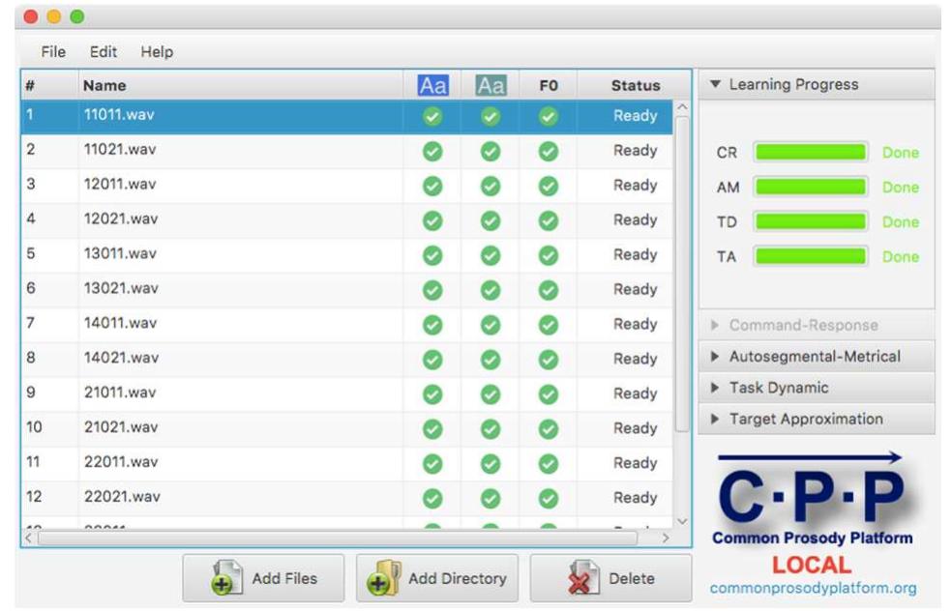The height and width of the screenshot is (611, 952).
Task: Open the commonprosodyplatform.org link
Action: [x=813, y=588]
